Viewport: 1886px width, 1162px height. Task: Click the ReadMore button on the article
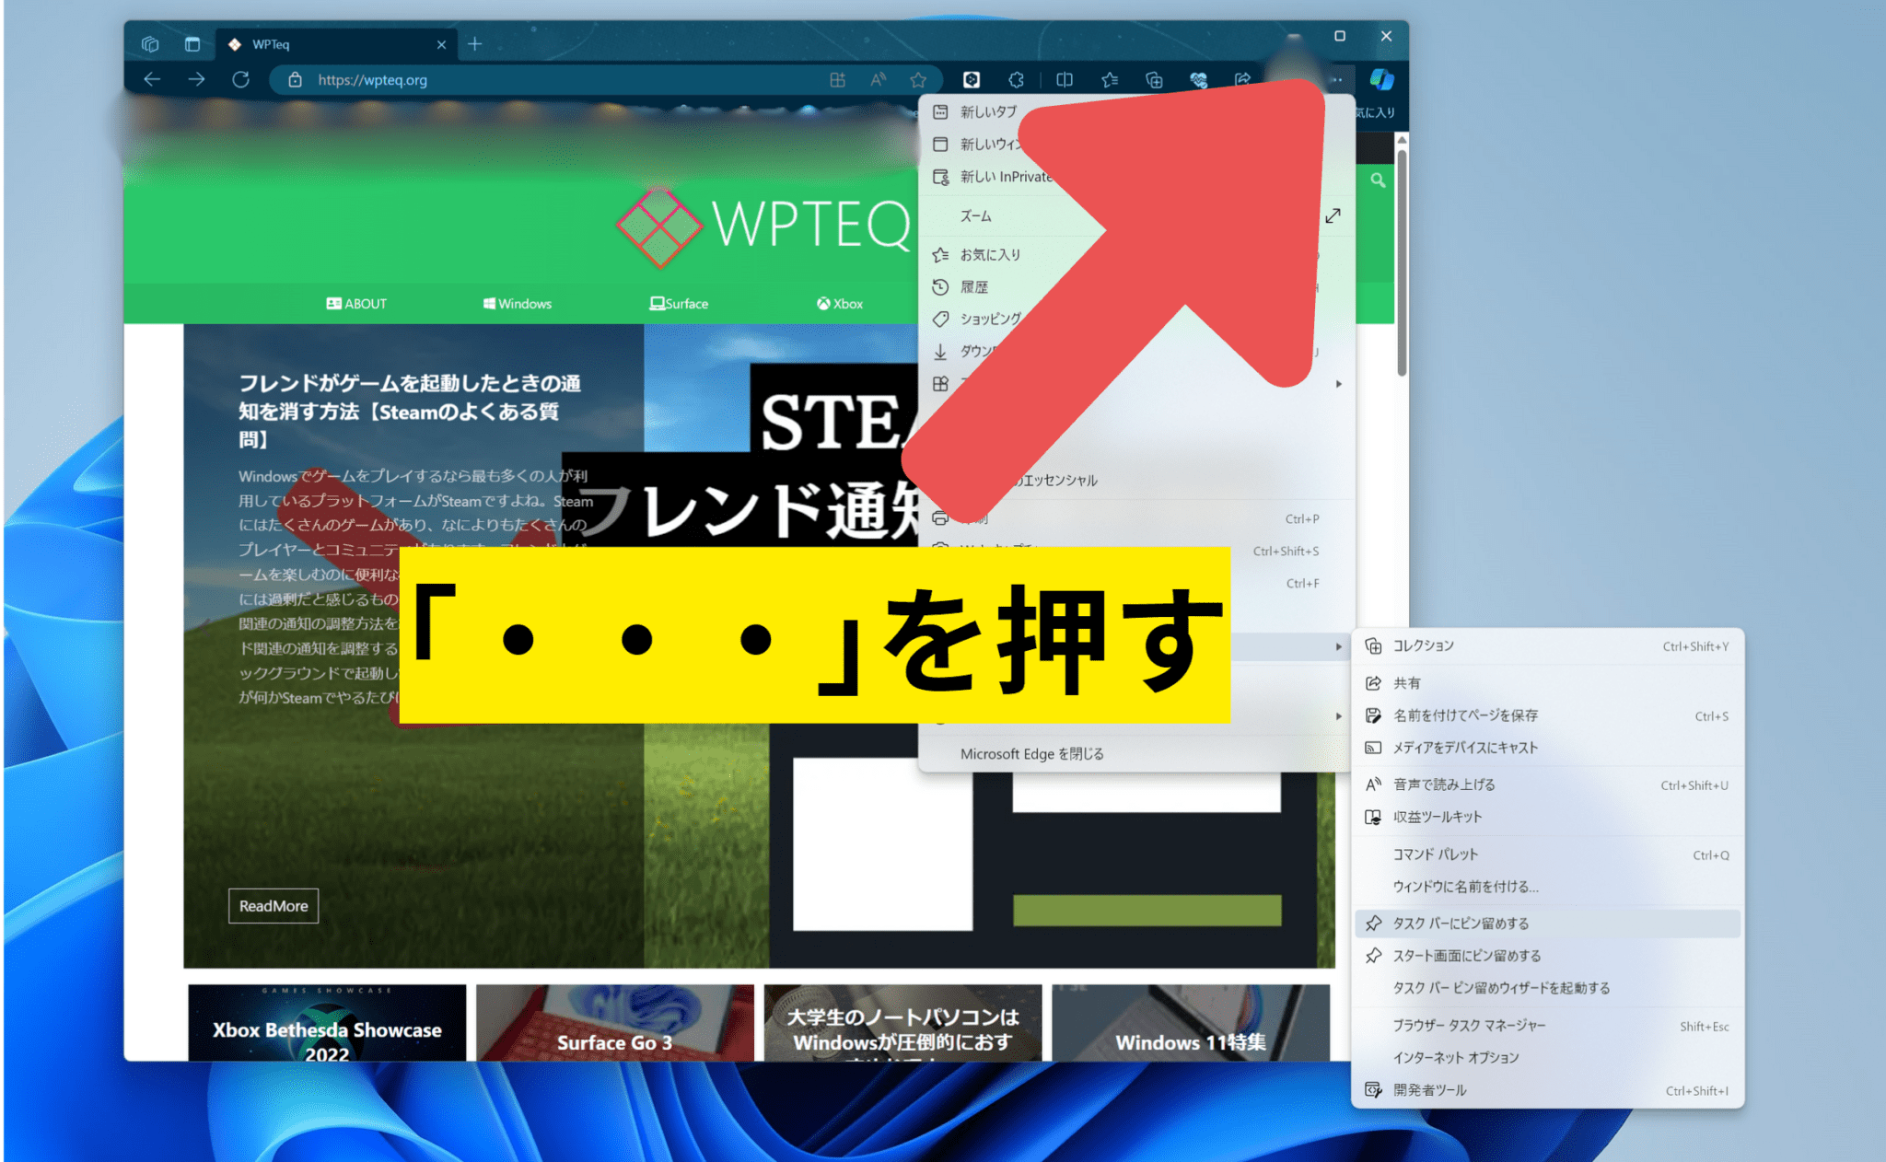273,906
